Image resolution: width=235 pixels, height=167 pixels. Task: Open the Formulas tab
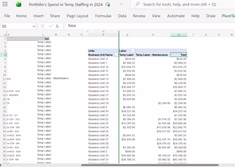(103, 16)
